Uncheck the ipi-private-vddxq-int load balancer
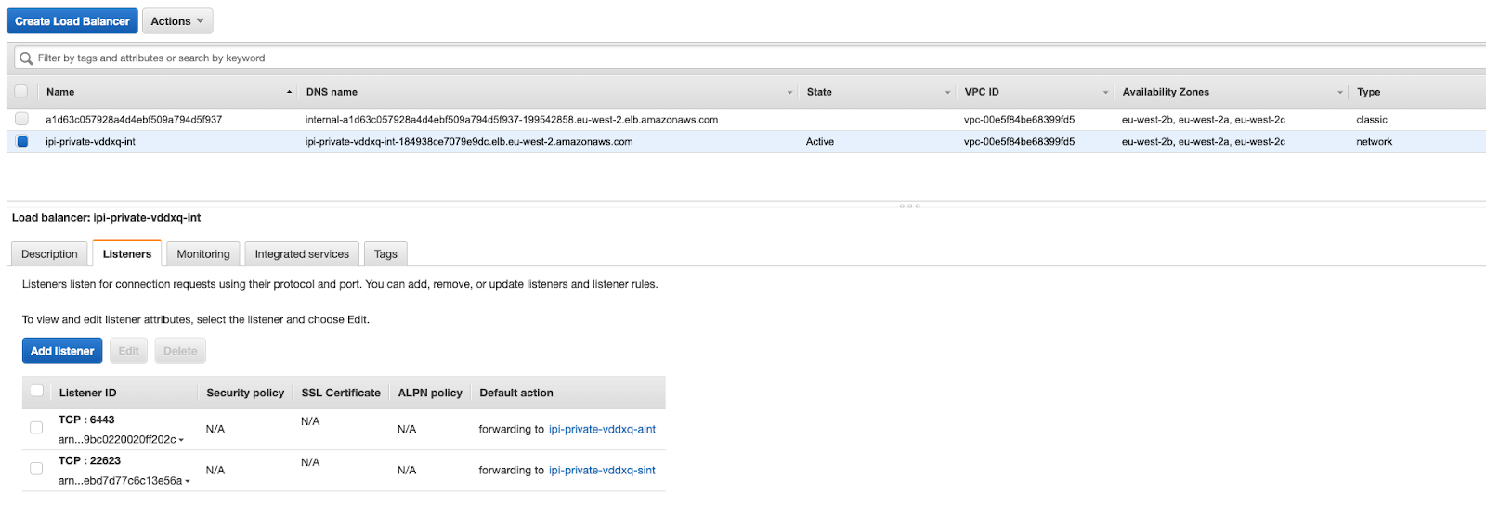1486x530 pixels. [22, 142]
